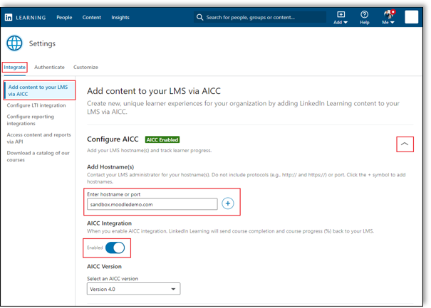The width and height of the screenshot is (431, 308).
Task: Open Access content and reports via API
Action: (38, 138)
